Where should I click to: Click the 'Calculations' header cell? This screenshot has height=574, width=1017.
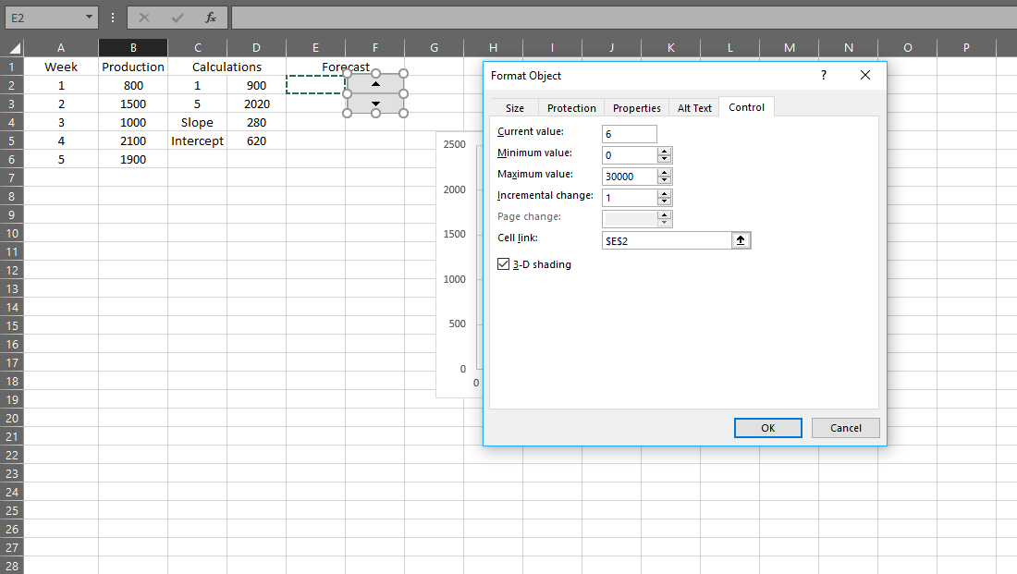(227, 67)
